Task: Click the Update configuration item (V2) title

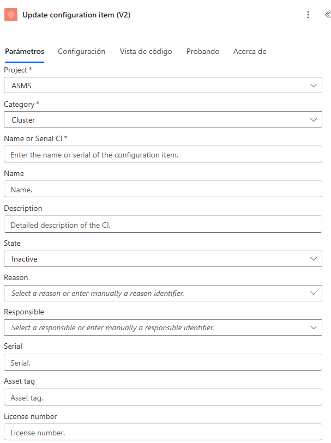Action: (x=76, y=15)
